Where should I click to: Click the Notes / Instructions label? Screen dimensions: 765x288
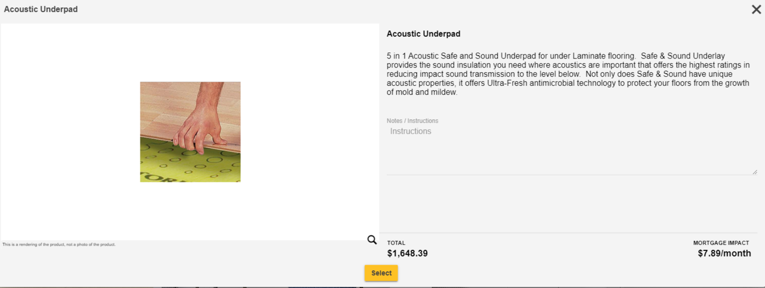412,121
